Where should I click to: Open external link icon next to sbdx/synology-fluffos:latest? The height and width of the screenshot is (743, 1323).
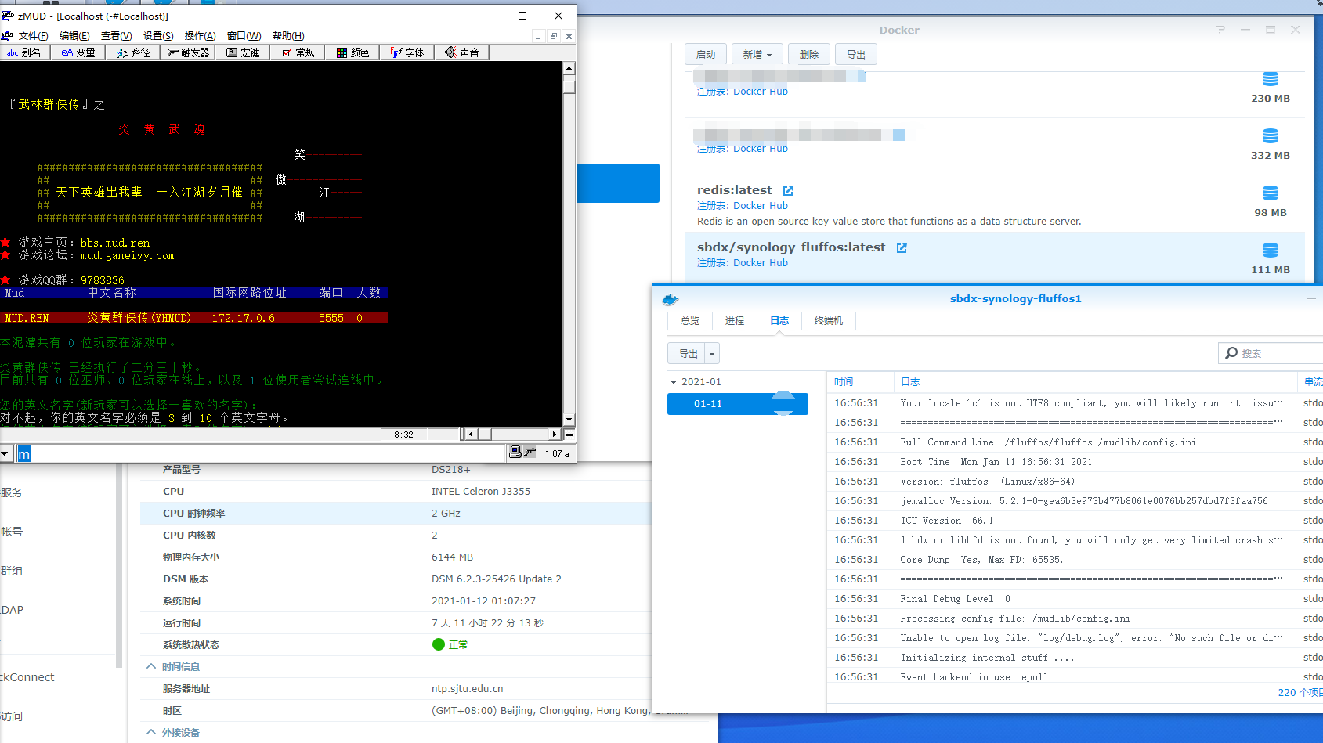point(902,248)
